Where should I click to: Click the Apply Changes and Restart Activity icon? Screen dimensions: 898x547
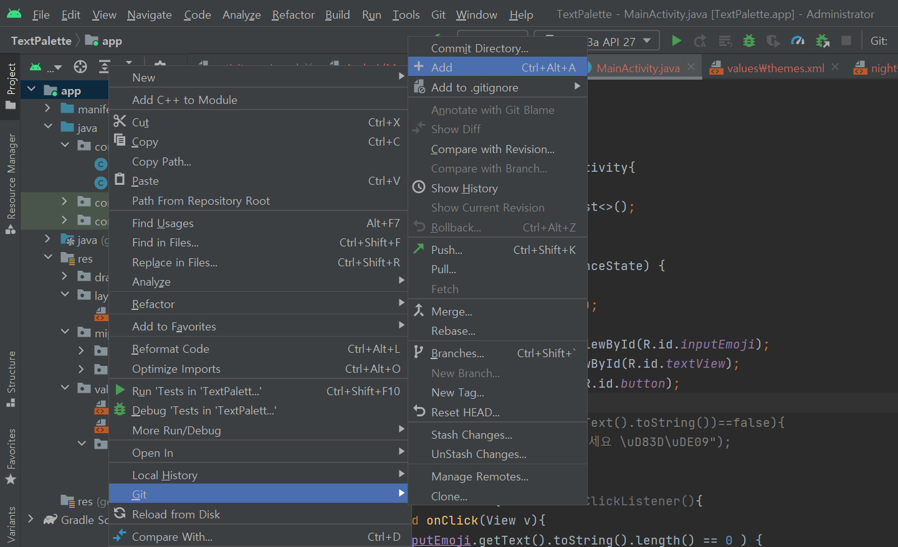click(x=700, y=41)
